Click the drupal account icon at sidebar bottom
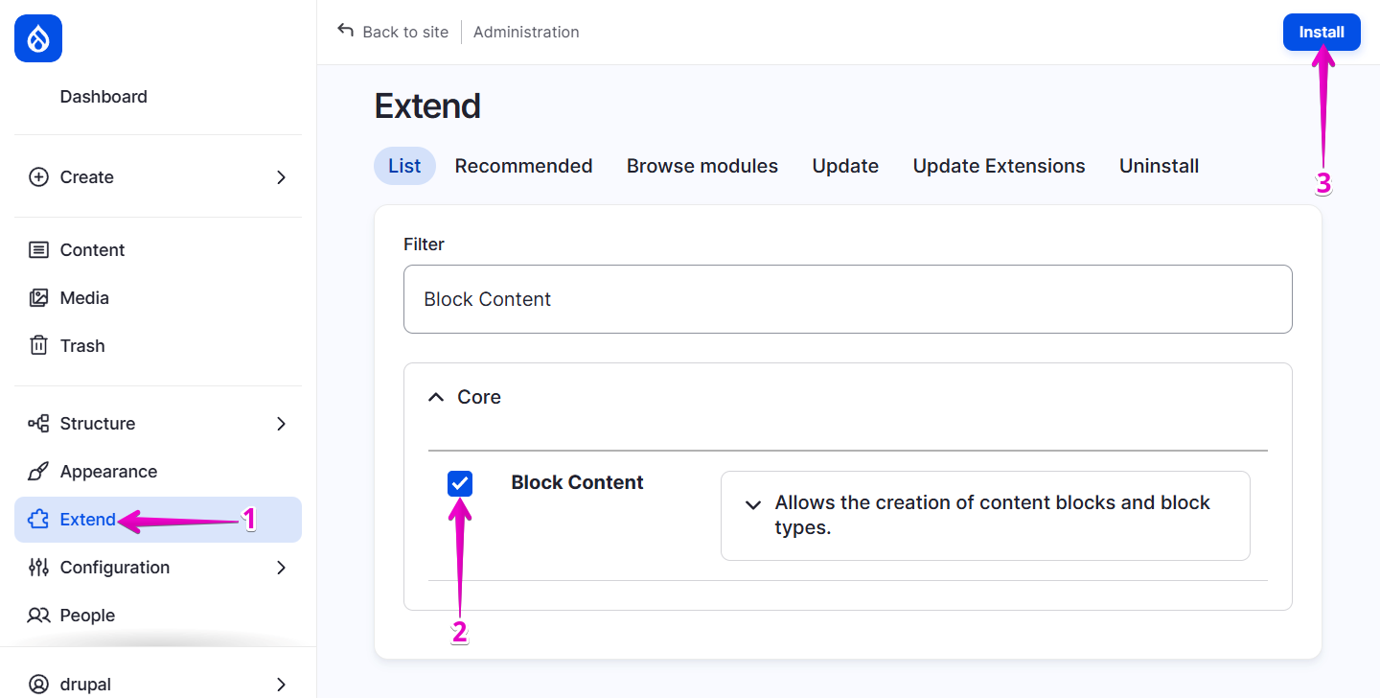This screenshot has height=698, width=1380. click(38, 684)
